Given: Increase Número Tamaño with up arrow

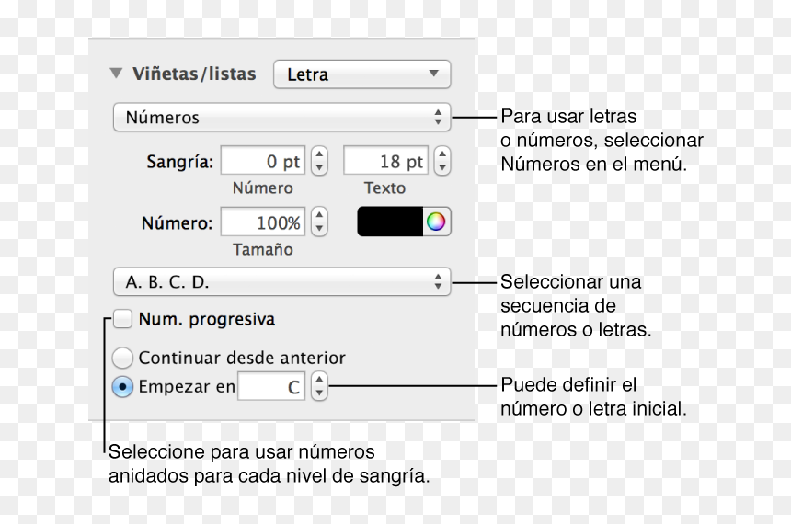Looking at the screenshot, I should click(x=319, y=215).
